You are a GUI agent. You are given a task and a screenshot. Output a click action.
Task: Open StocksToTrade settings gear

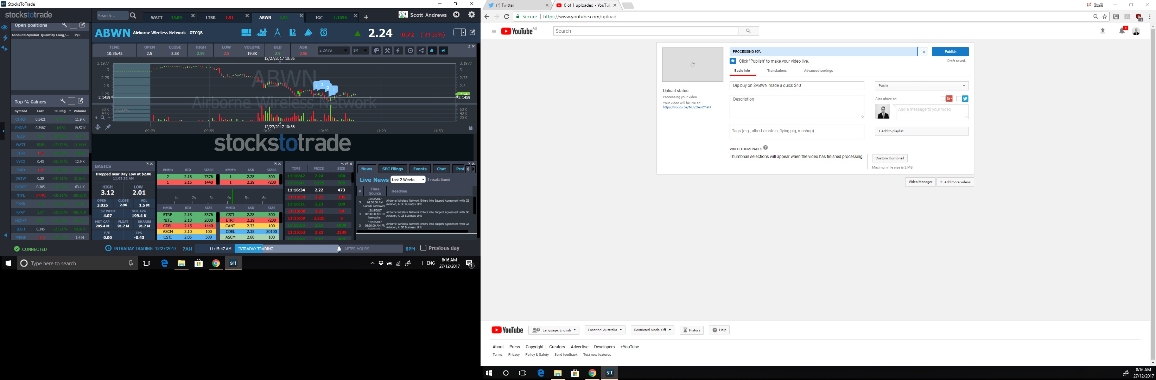click(x=471, y=15)
